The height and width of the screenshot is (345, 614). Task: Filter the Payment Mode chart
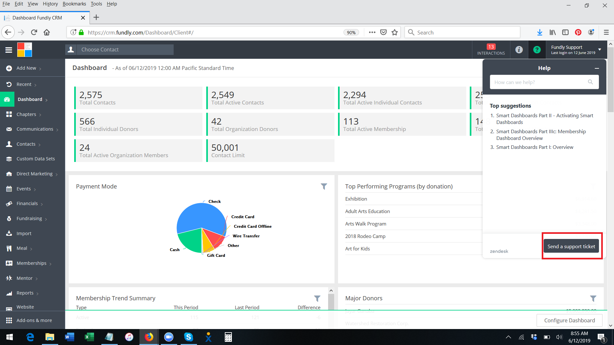tap(324, 186)
